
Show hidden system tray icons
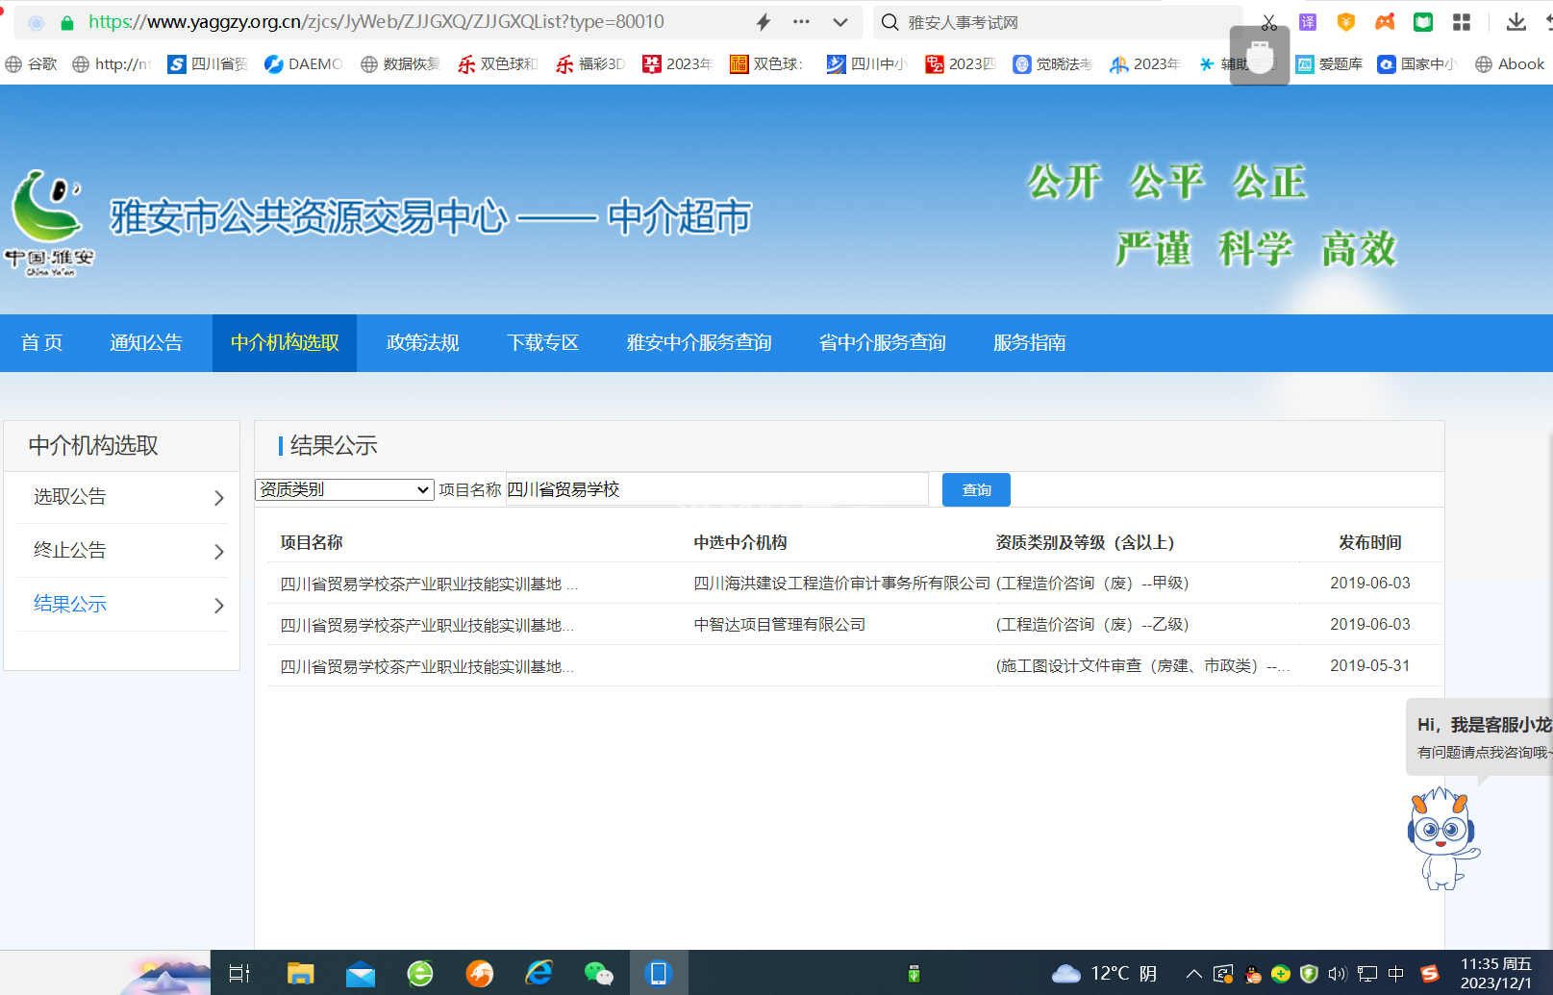pos(1193,974)
